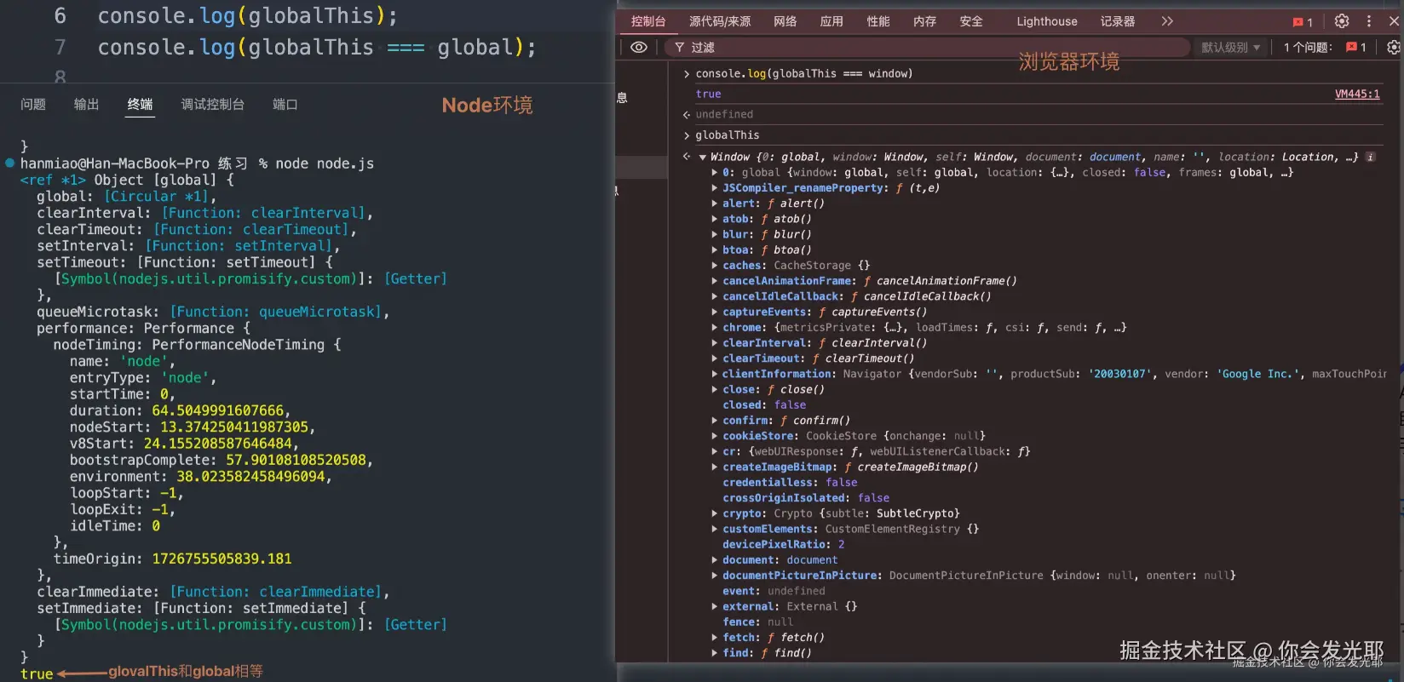Expand the crypto entry
Viewport: 1404px width, 682px height.
pyautogui.click(x=715, y=513)
